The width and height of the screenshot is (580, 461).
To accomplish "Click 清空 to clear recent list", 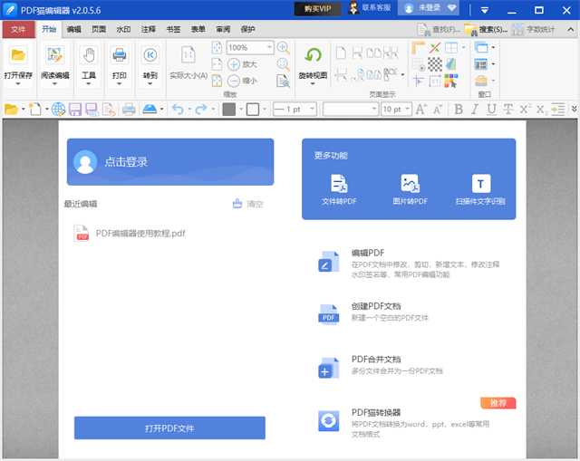I will click(x=247, y=204).
